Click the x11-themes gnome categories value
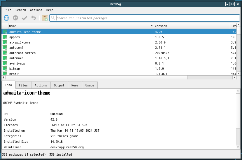242x160 pixels. click(x=64, y=136)
